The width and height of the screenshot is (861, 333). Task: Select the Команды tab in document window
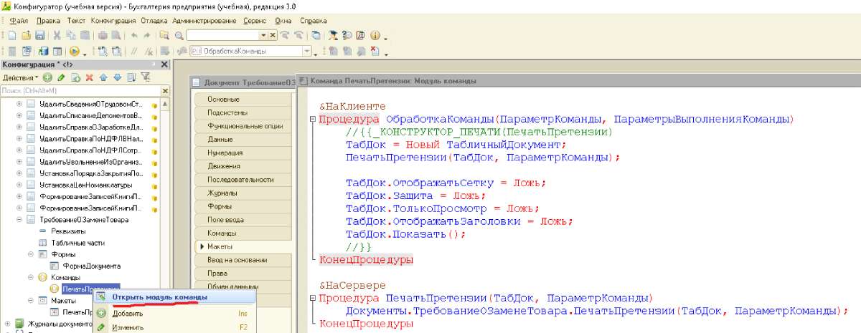click(x=245, y=233)
